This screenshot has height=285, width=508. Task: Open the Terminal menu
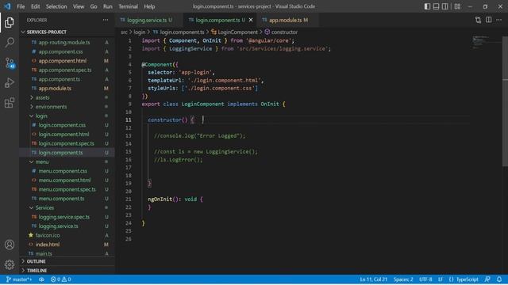tap(128, 6)
